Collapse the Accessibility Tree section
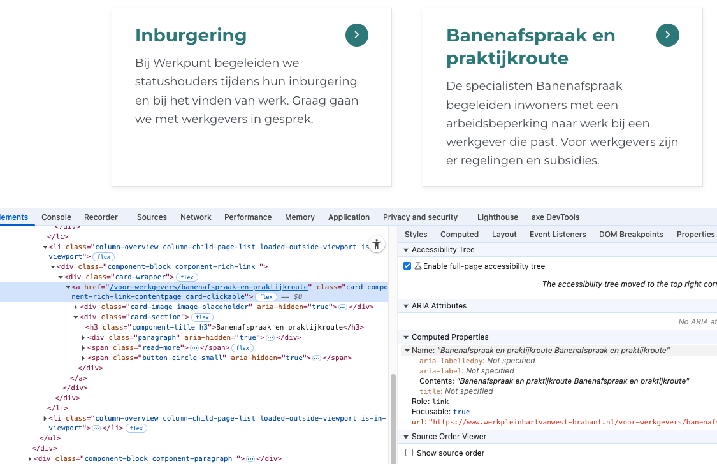 click(x=406, y=250)
